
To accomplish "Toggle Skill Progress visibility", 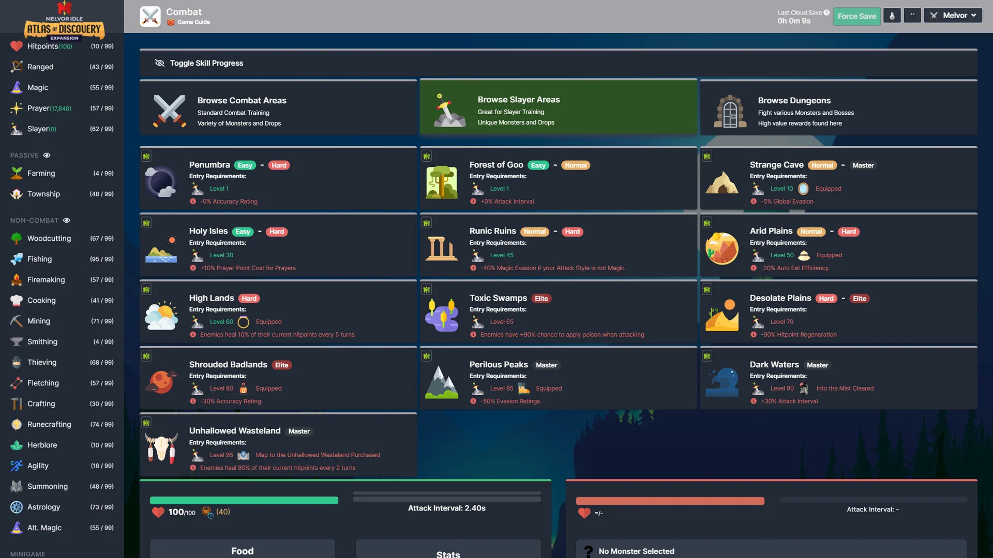I will [x=199, y=63].
